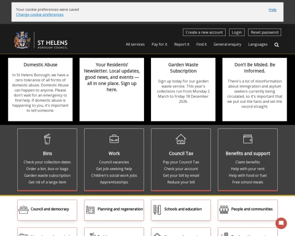Open the Report it menu
This screenshot has height=236, width=295.
(182, 44)
